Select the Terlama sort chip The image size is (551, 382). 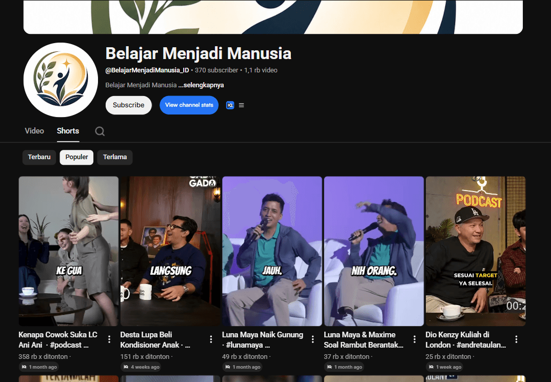[115, 157]
